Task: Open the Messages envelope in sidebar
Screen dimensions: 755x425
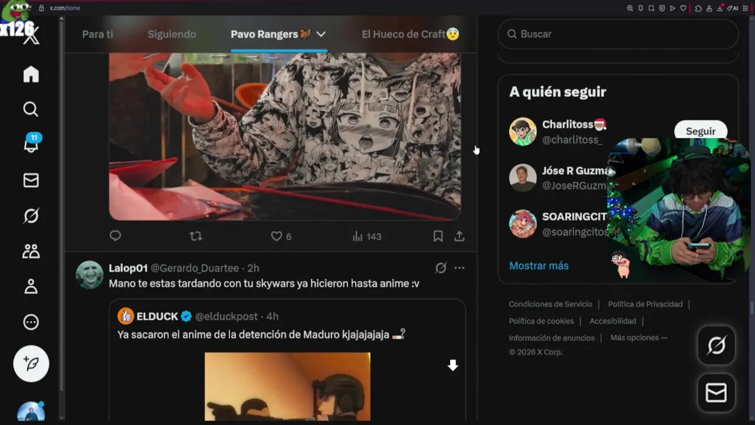Action: 31,180
